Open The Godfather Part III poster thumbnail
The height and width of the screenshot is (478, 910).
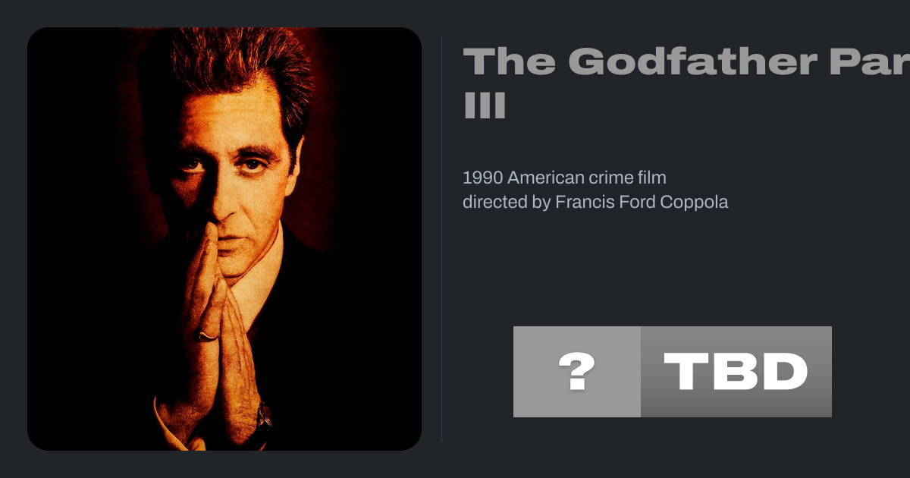coord(224,239)
